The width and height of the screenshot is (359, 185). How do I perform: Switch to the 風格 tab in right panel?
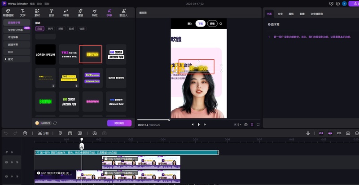pos(291,14)
